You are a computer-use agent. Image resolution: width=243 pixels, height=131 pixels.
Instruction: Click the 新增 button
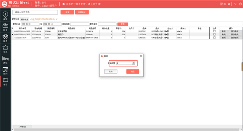pyautogui.click(x=67, y=12)
